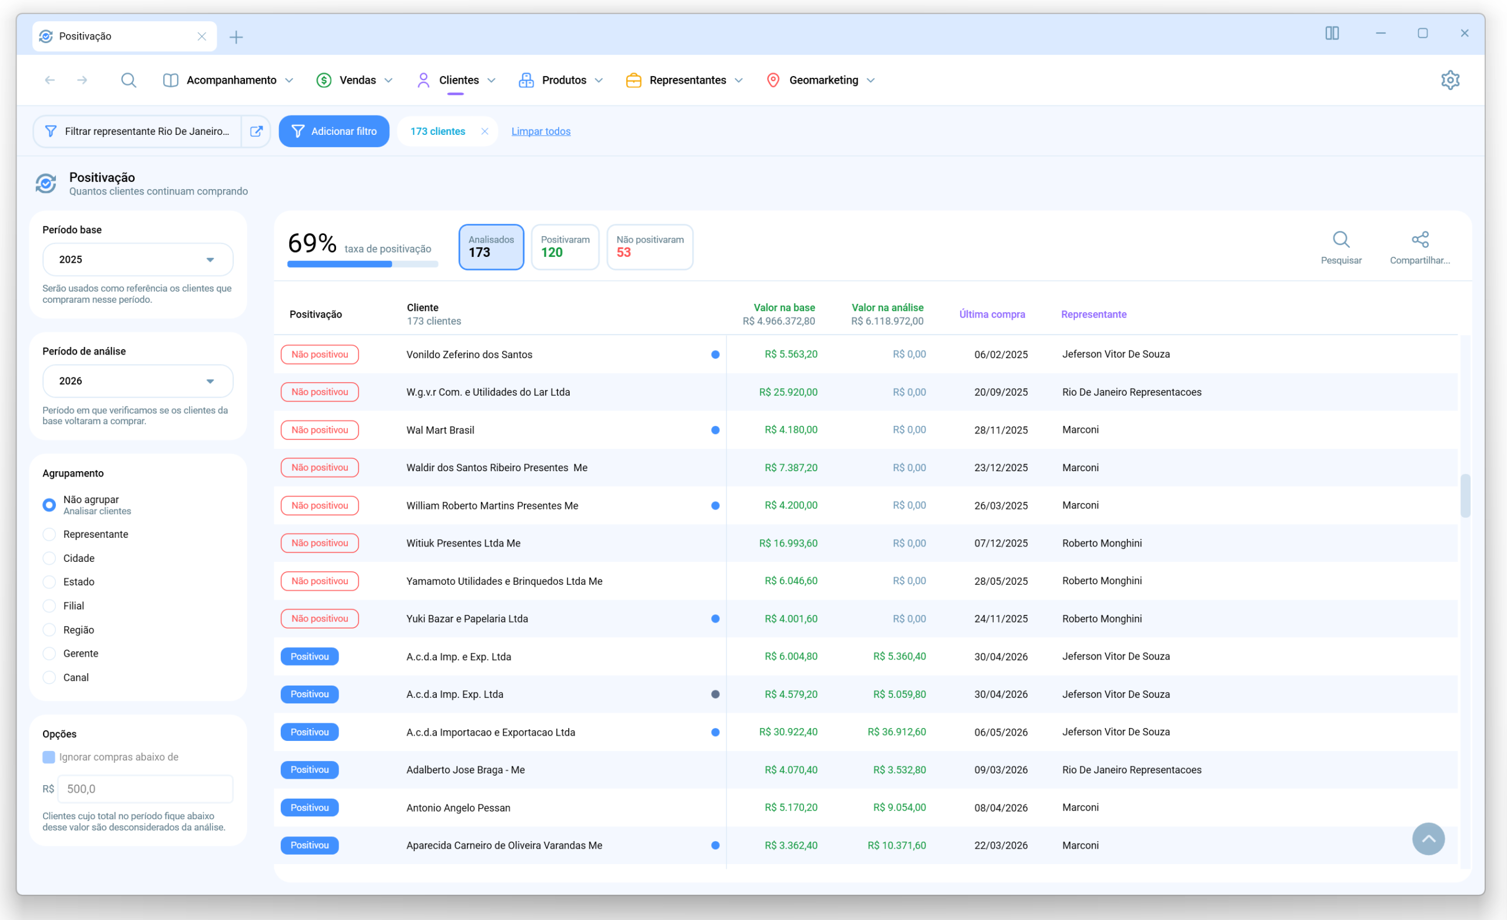Select Região grouping radio
Image resolution: width=1507 pixels, height=920 pixels.
(x=49, y=629)
